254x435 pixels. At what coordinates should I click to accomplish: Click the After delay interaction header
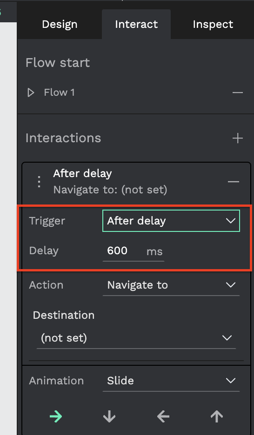(82, 173)
